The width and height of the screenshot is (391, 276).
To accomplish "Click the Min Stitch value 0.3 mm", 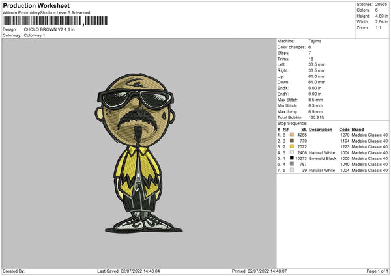I will [x=315, y=106].
